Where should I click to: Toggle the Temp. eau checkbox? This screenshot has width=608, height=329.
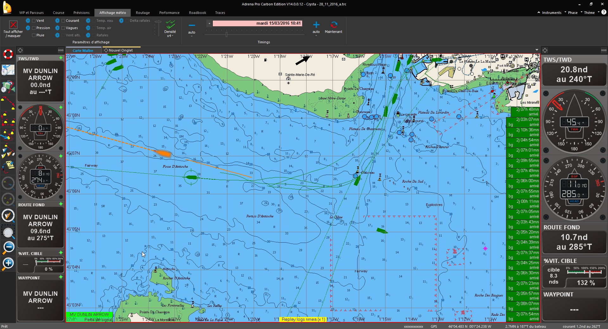94,21
